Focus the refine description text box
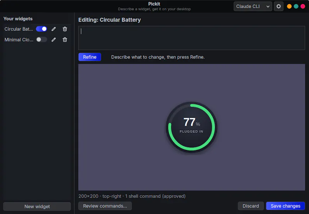 click(x=192, y=38)
